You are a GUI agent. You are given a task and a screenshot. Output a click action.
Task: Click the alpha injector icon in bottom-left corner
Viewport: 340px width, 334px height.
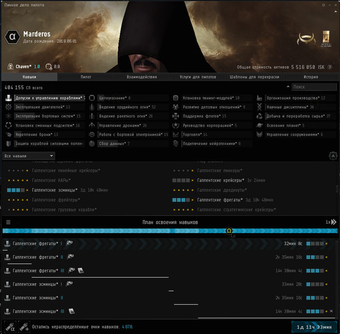(x=9, y=326)
